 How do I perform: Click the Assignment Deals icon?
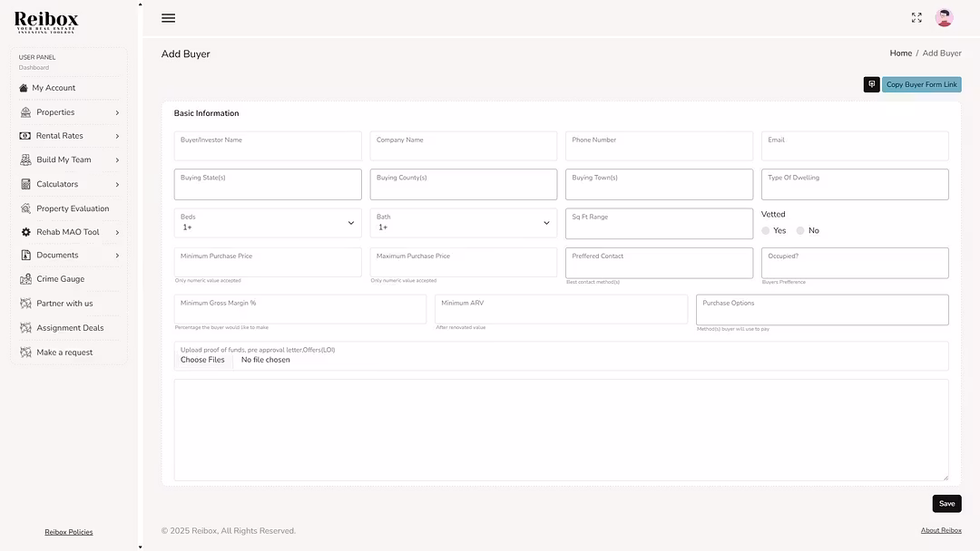point(25,327)
